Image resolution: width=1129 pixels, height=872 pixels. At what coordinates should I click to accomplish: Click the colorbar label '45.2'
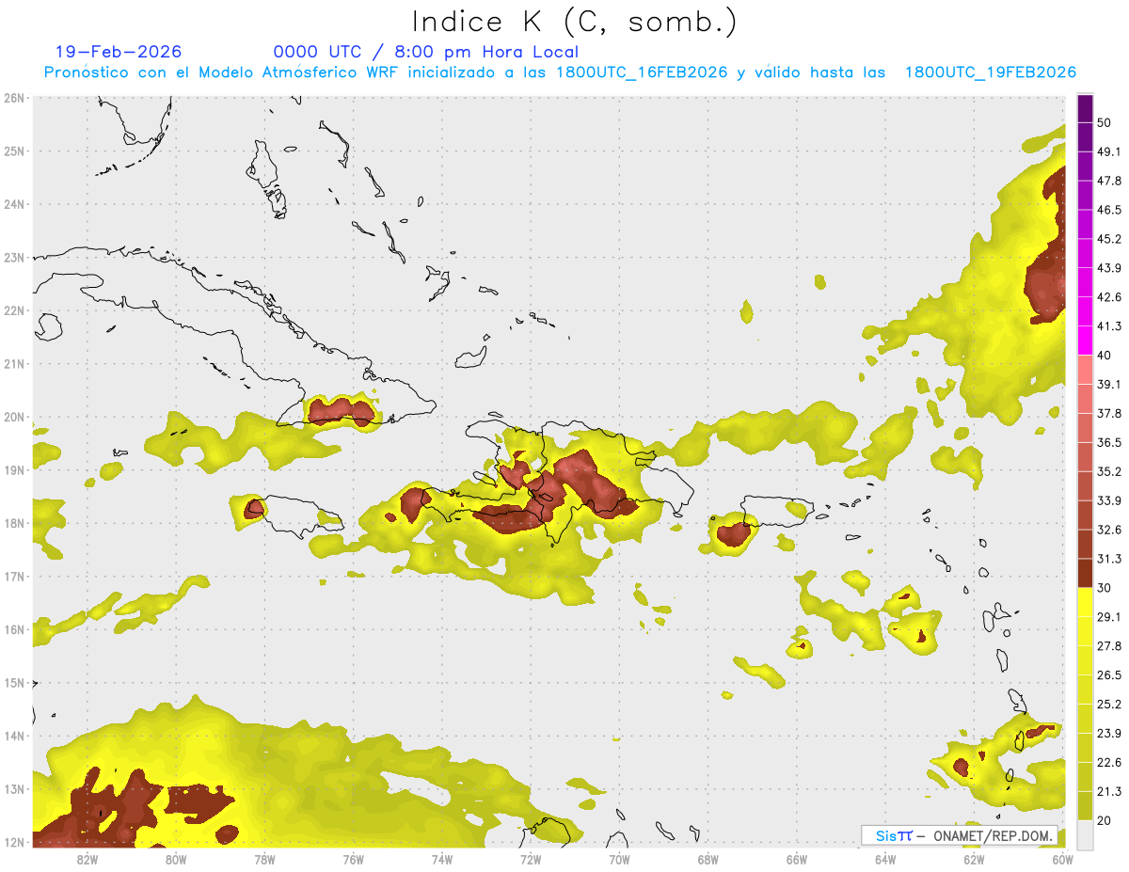click(x=1108, y=239)
